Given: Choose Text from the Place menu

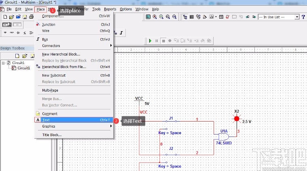Looking at the screenshot, I should 74,120.
